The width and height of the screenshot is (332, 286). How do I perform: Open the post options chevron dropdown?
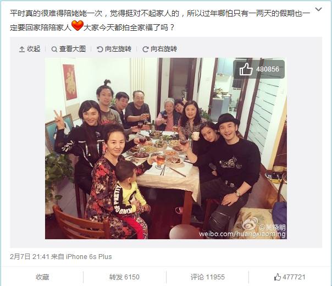click(x=318, y=9)
